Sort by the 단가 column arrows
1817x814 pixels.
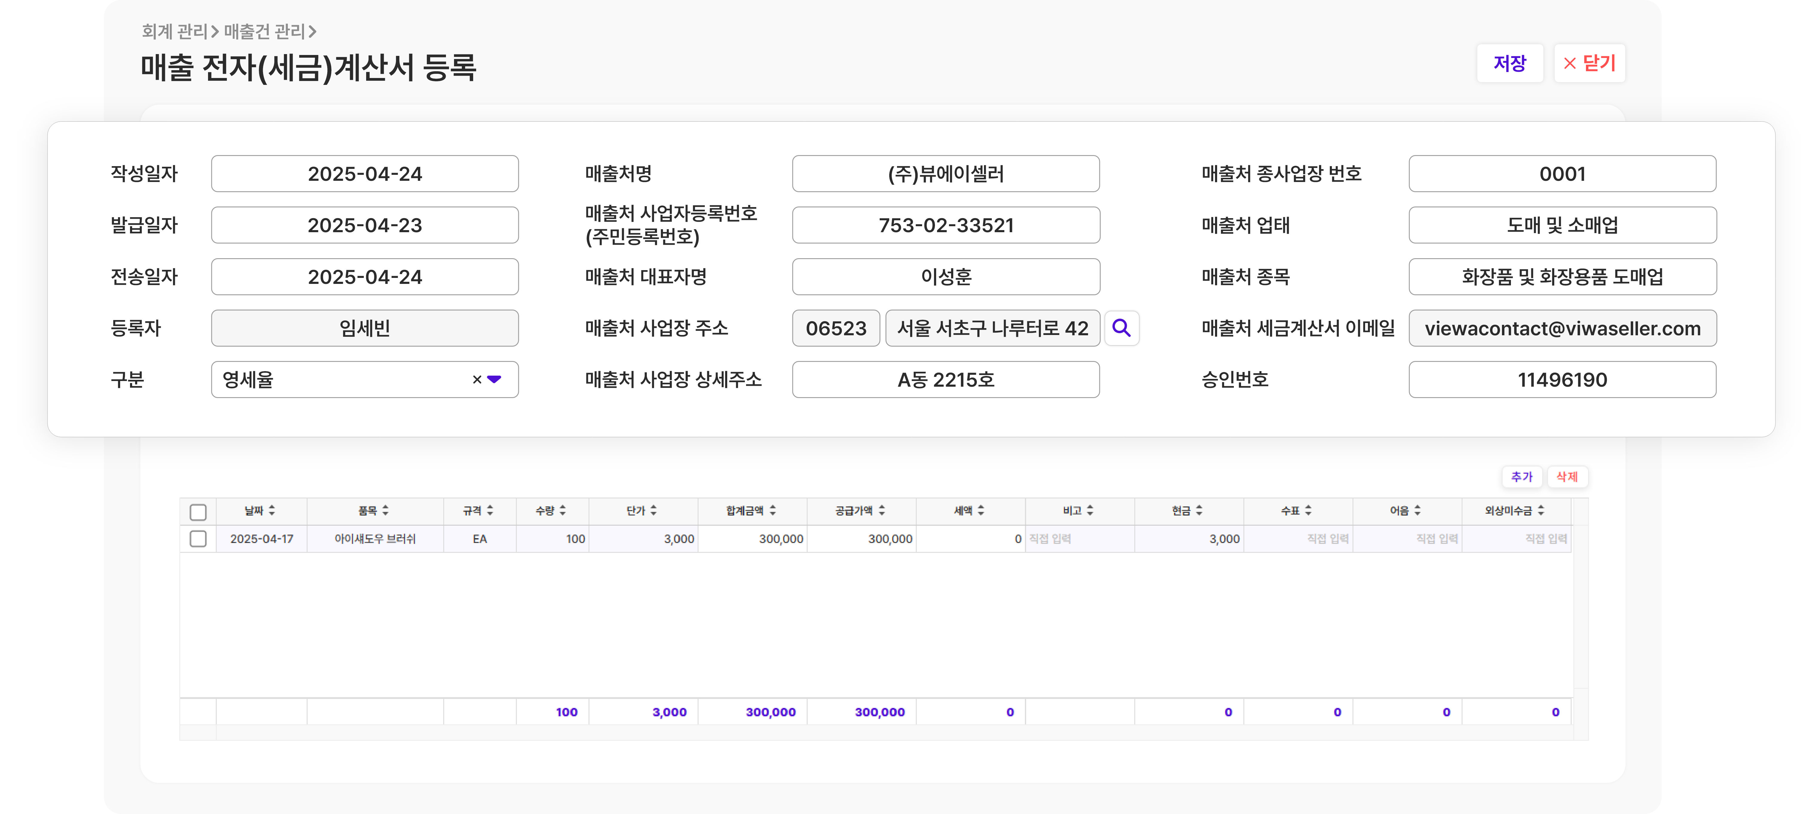click(x=654, y=511)
